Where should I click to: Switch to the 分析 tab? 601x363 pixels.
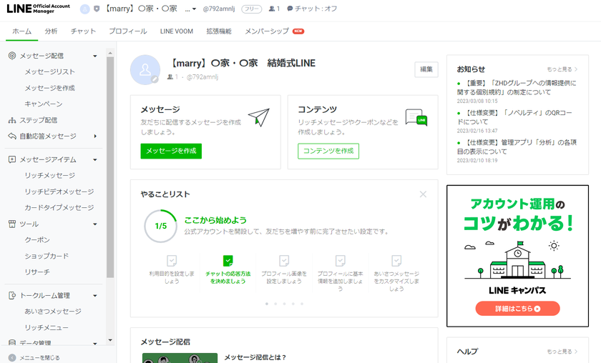(x=51, y=31)
